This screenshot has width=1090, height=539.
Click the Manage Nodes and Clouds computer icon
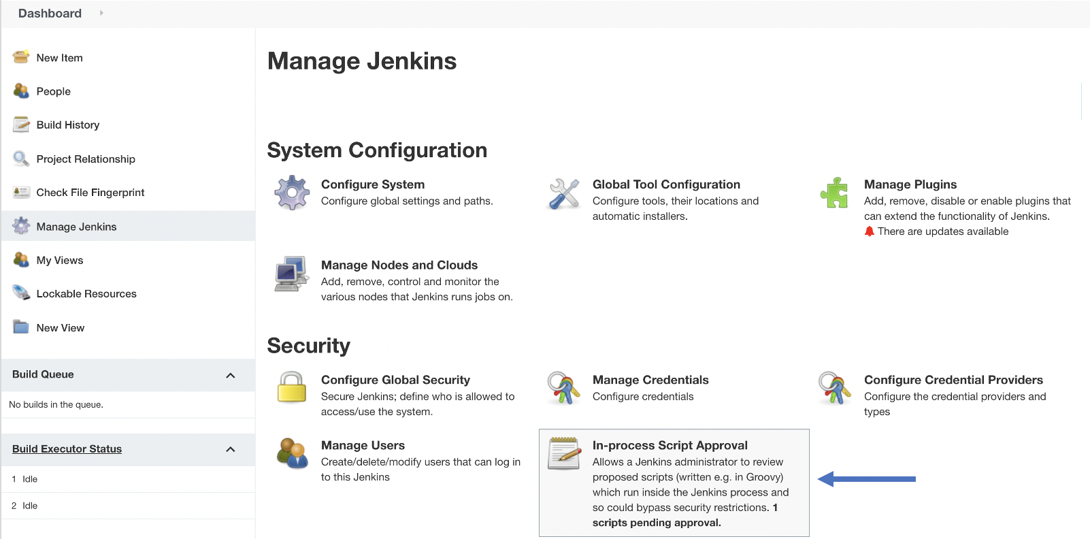click(292, 274)
